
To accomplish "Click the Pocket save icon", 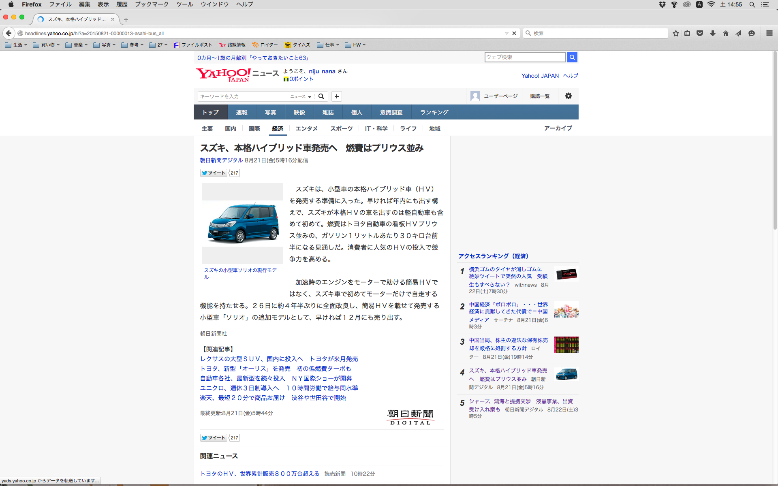I will tap(700, 33).
